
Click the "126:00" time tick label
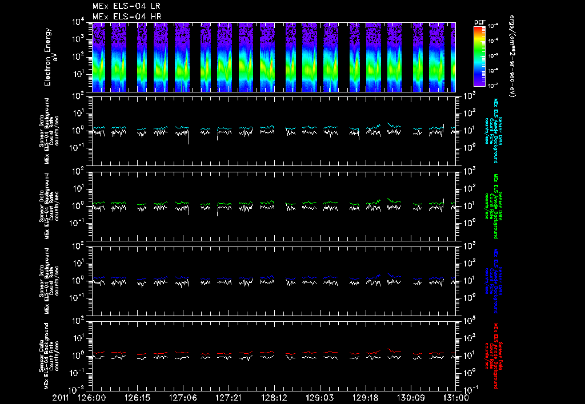(x=91, y=398)
